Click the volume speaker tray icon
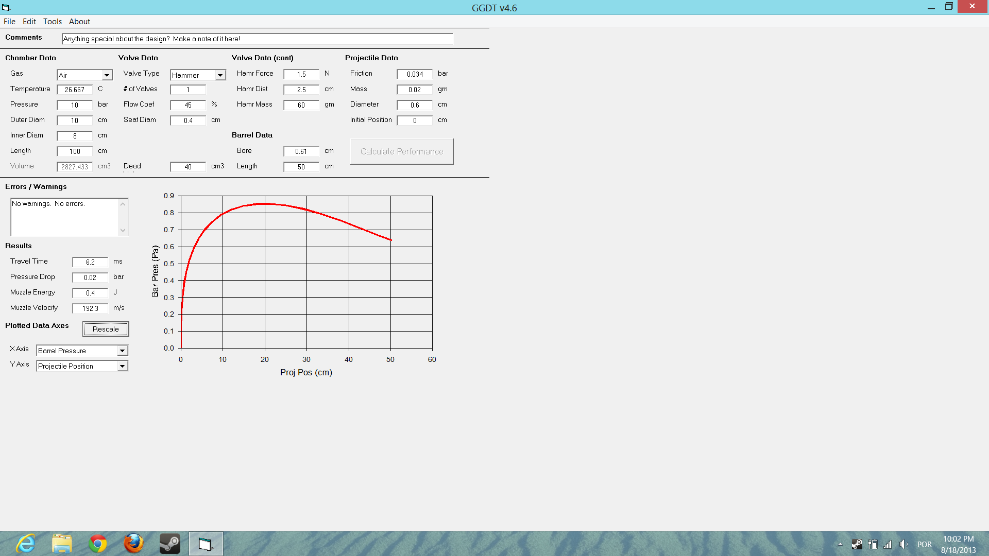 [x=903, y=544]
